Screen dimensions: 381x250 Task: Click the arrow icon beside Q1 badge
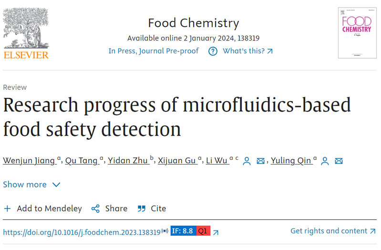point(216,232)
